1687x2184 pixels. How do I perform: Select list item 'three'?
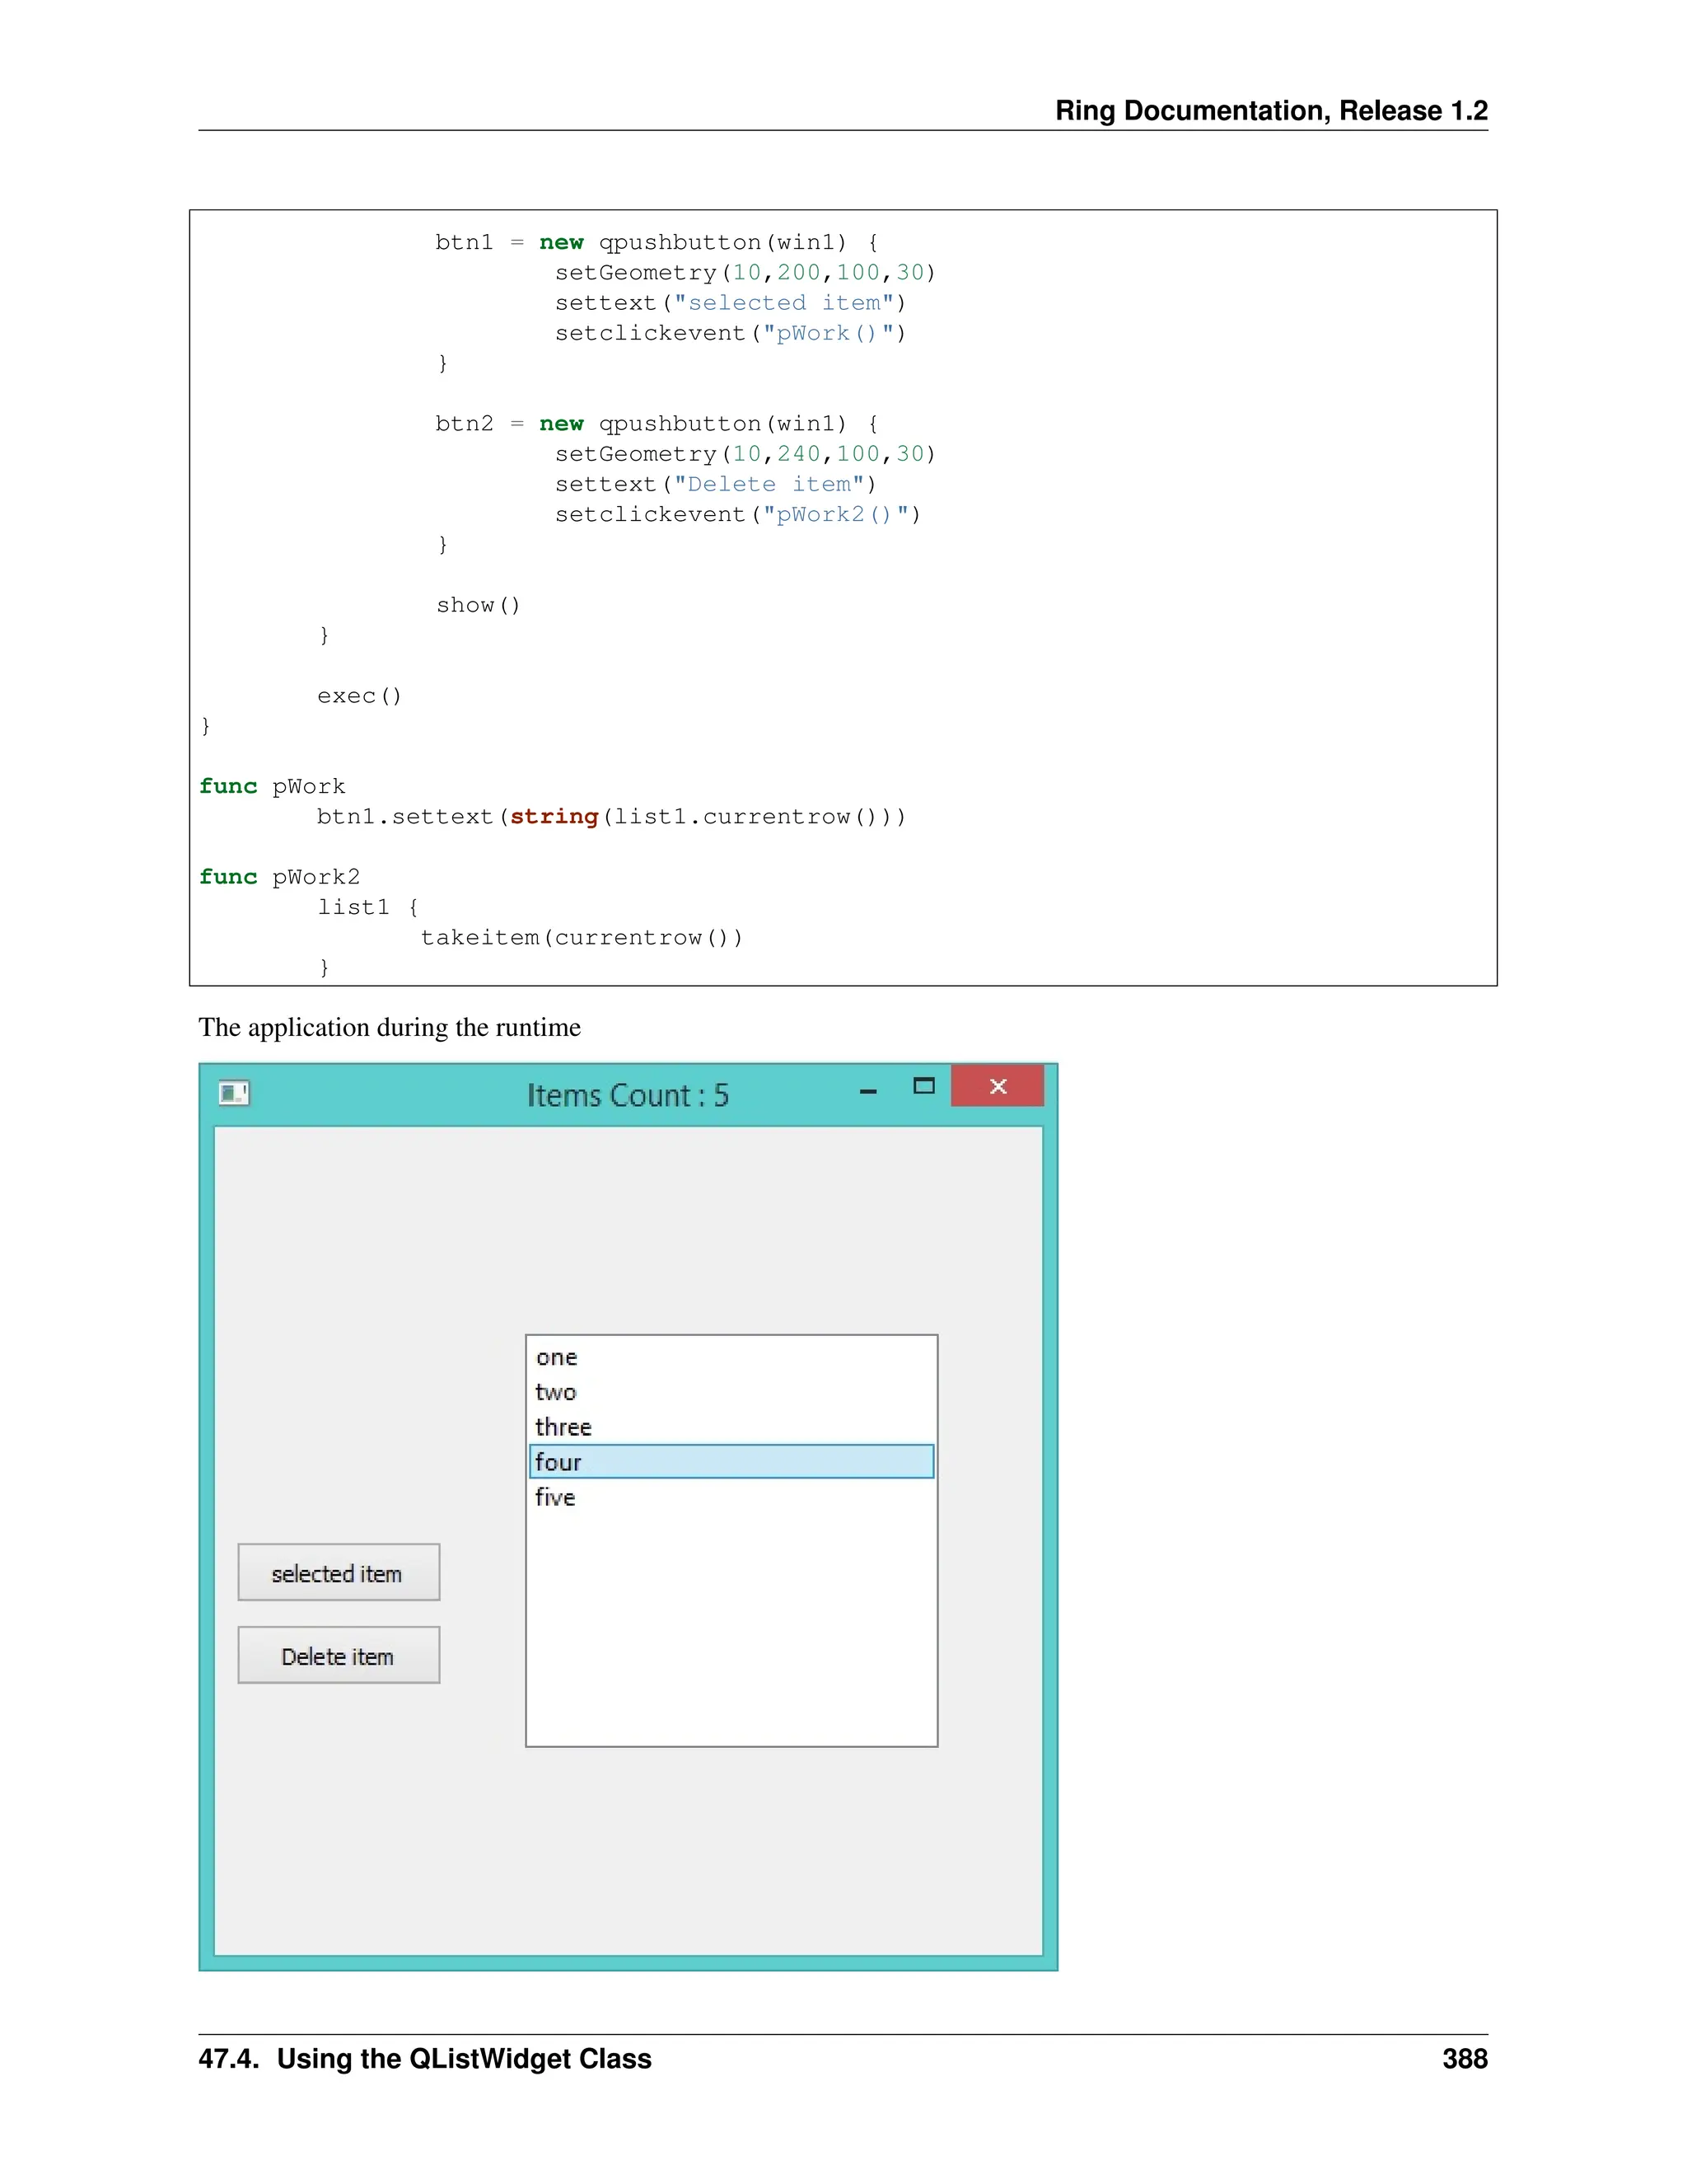click(x=563, y=1428)
